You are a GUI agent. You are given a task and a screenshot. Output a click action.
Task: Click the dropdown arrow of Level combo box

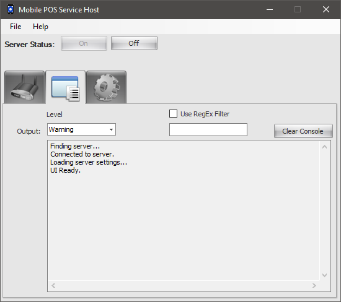pos(111,129)
